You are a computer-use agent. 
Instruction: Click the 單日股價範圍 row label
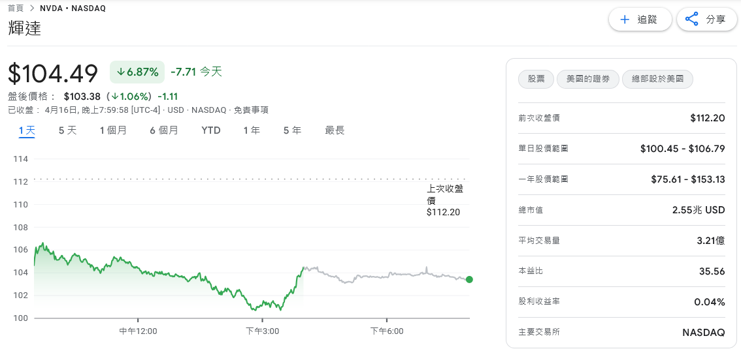tap(544, 149)
